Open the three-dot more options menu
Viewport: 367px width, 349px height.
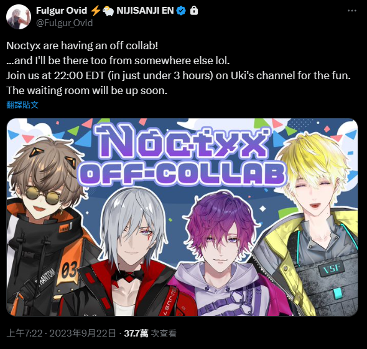[352, 11]
